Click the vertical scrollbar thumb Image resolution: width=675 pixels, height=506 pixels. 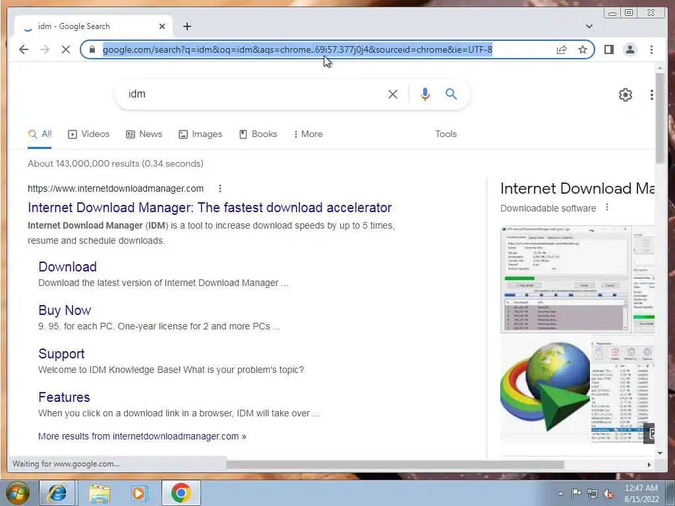pyautogui.click(x=660, y=118)
